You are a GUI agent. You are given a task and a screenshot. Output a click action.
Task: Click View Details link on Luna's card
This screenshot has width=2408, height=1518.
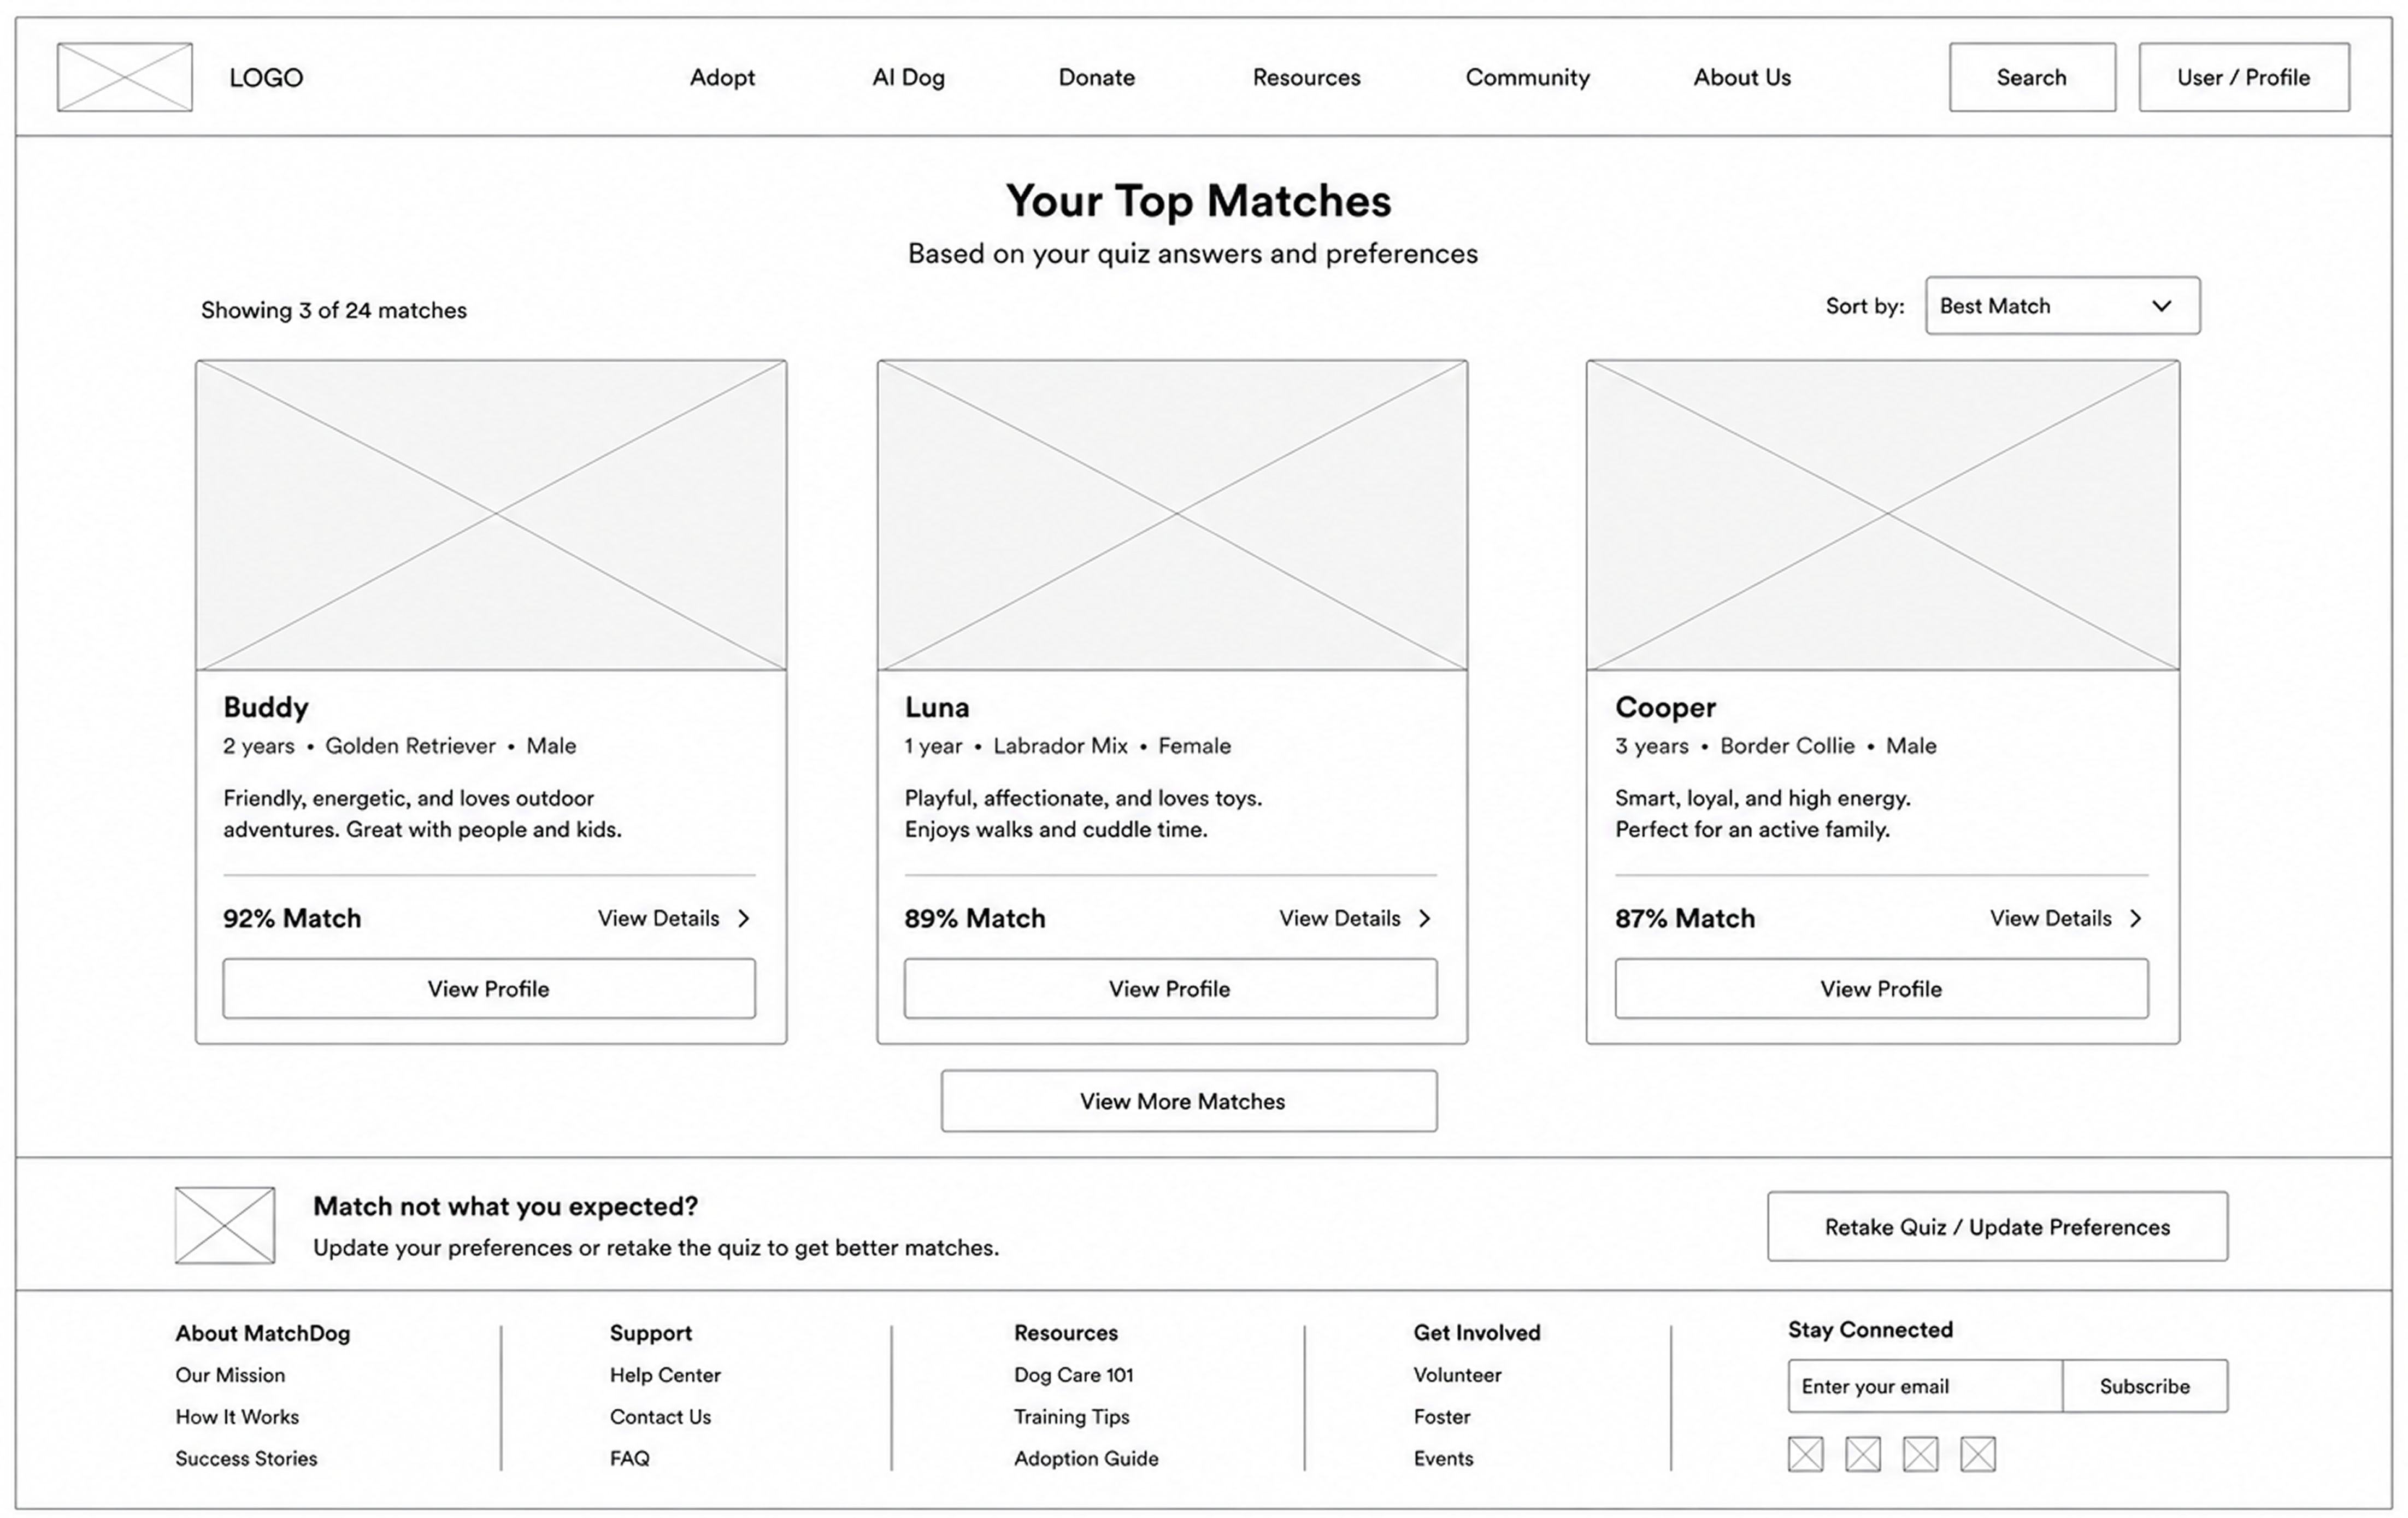(x=1339, y=918)
